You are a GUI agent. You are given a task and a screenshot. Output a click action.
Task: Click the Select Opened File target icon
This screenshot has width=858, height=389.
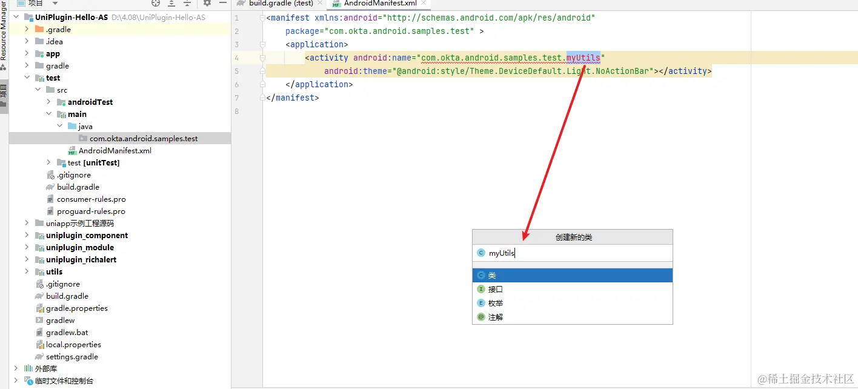point(156,3)
